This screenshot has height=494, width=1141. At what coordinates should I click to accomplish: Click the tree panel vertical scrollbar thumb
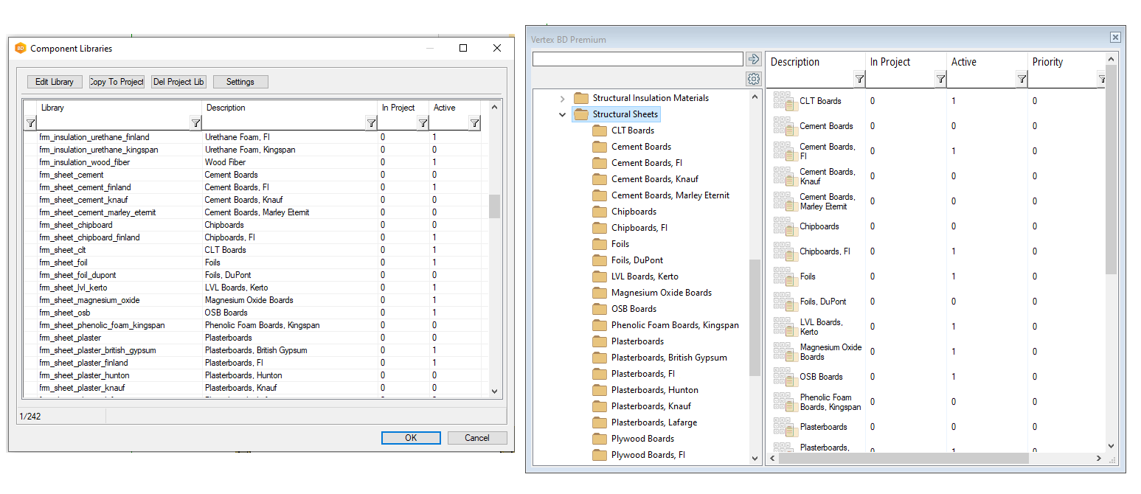(755, 317)
